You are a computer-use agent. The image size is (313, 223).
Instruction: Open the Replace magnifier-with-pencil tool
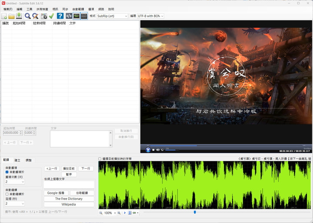pyautogui.click(x=35, y=16)
